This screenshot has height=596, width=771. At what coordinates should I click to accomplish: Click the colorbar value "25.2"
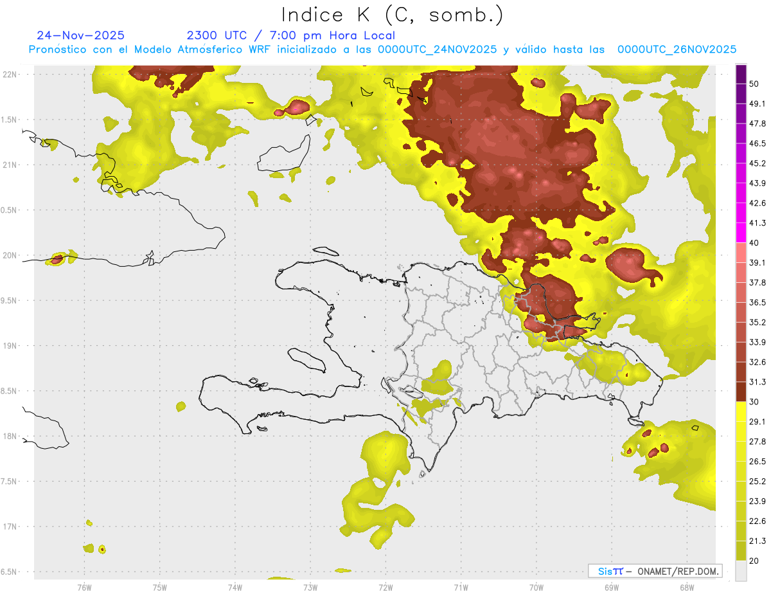click(758, 482)
